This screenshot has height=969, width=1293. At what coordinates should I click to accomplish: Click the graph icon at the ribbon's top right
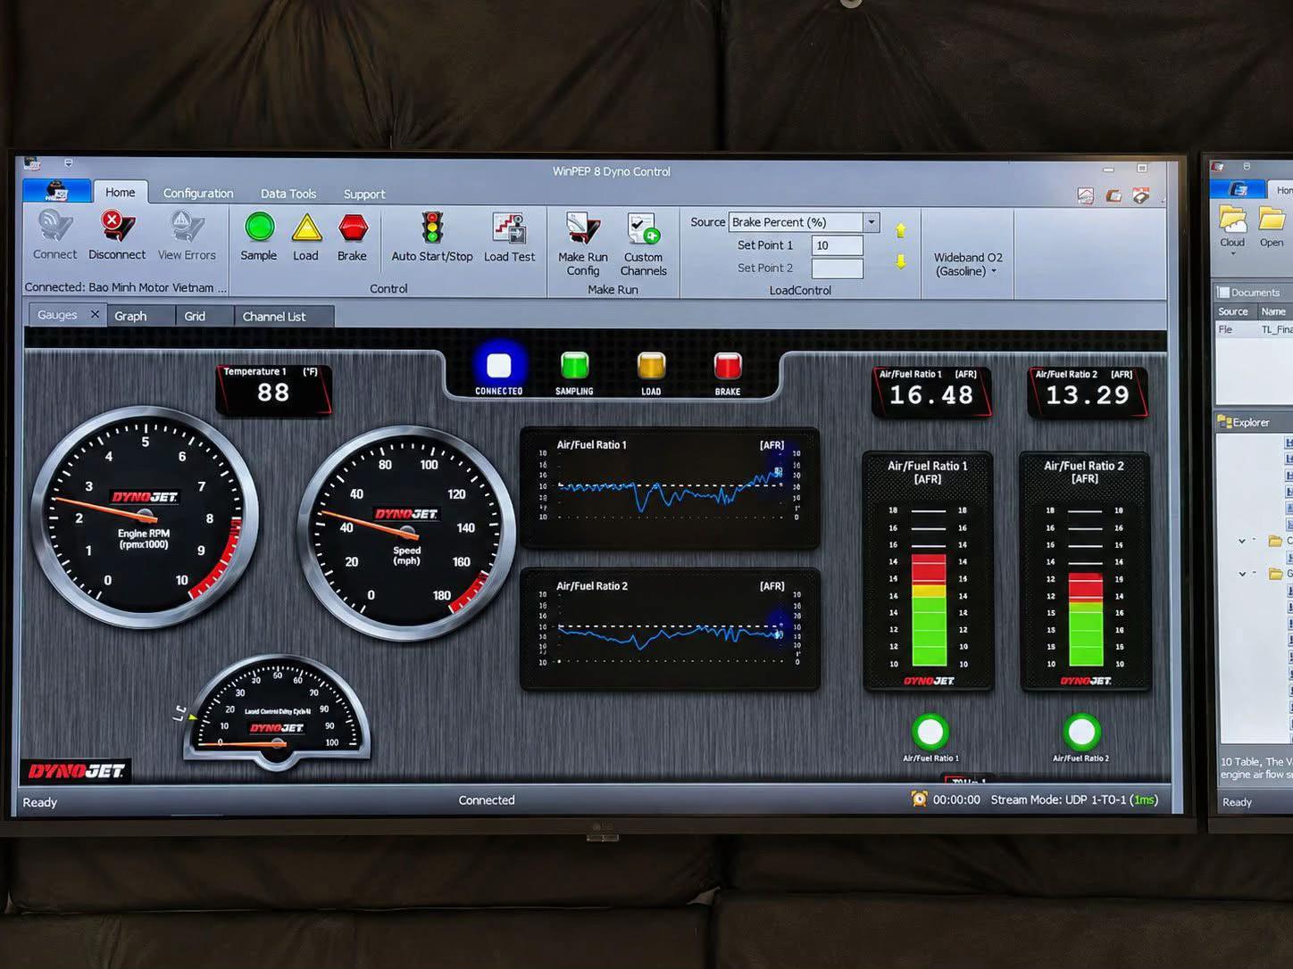1086,195
